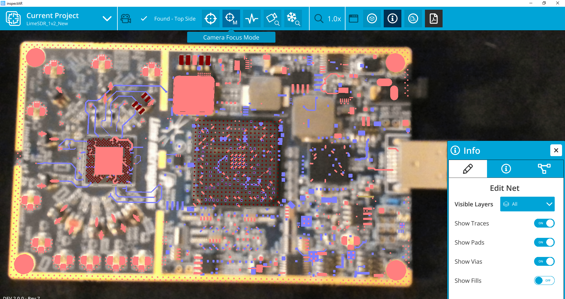Click the inspectAR project logo icon
This screenshot has height=299, width=565.
pyautogui.click(x=13, y=19)
